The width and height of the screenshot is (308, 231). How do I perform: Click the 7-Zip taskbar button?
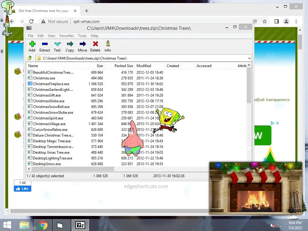pos(80,225)
